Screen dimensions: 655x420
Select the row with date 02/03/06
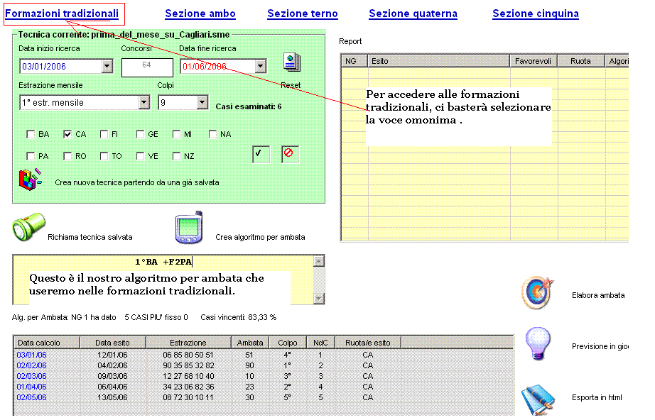tap(263, 376)
